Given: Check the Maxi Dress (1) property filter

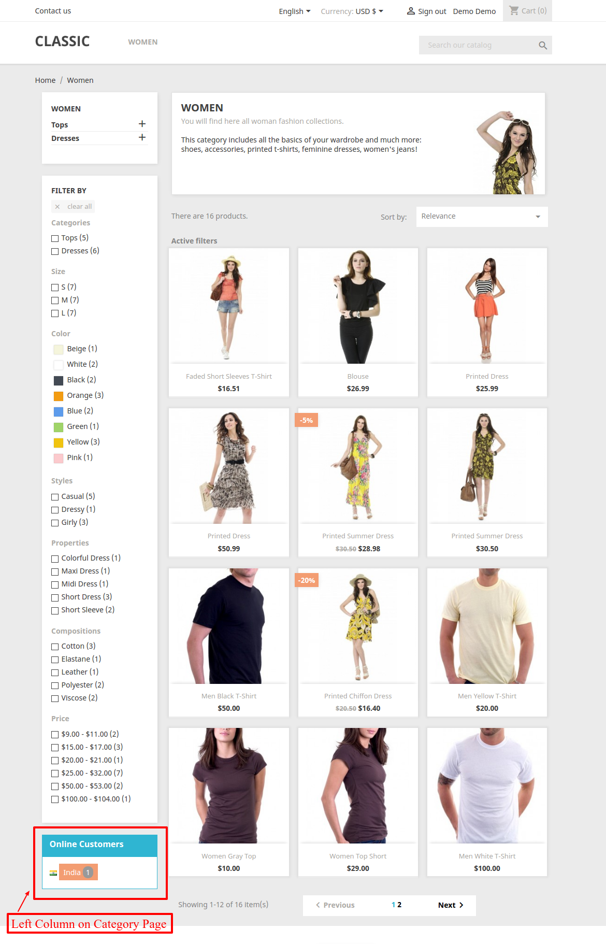Looking at the screenshot, I should point(55,571).
